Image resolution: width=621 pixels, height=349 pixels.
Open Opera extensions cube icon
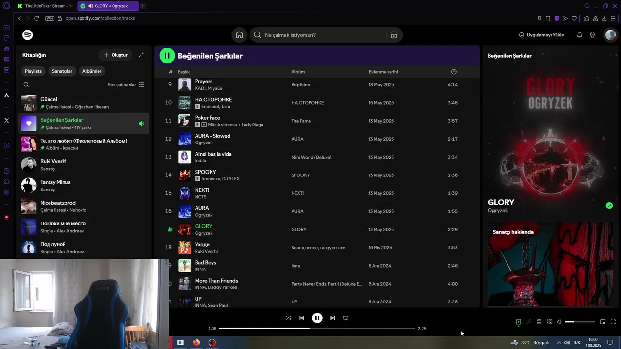(x=587, y=18)
